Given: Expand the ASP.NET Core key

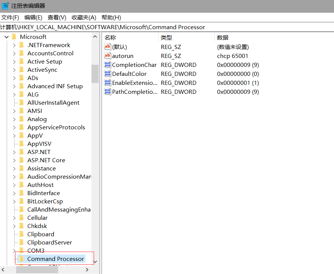Looking at the screenshot, I should coord(14,160).
